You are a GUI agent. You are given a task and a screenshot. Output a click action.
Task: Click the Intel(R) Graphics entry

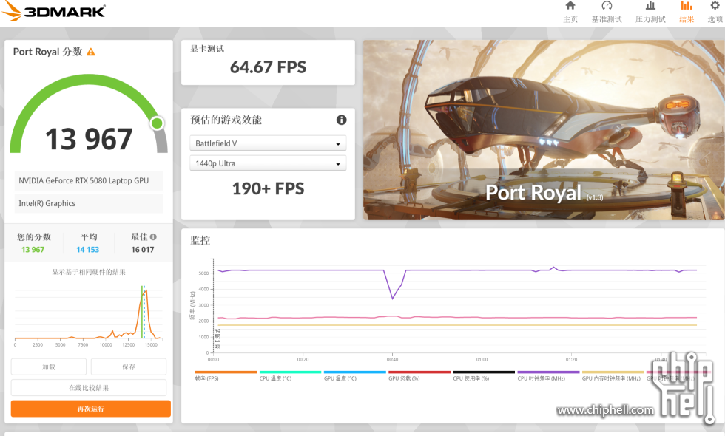[x=88, y=203]
